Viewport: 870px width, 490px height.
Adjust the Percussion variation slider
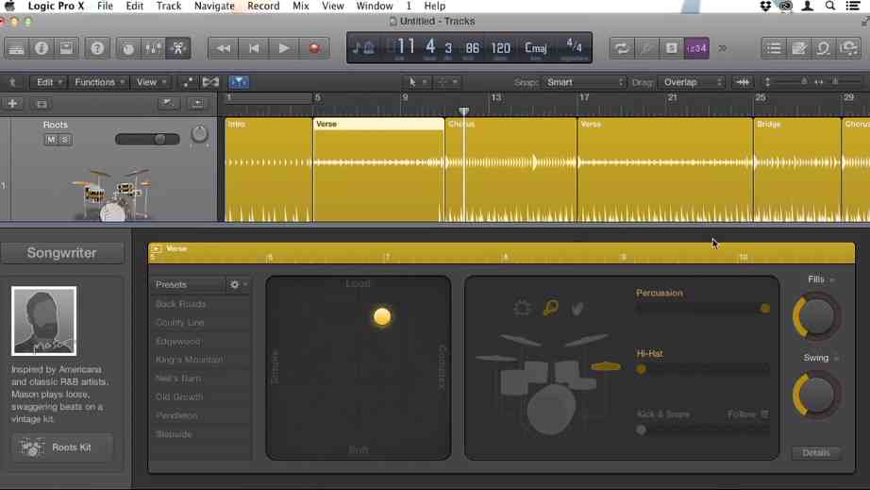coord(703,309)
